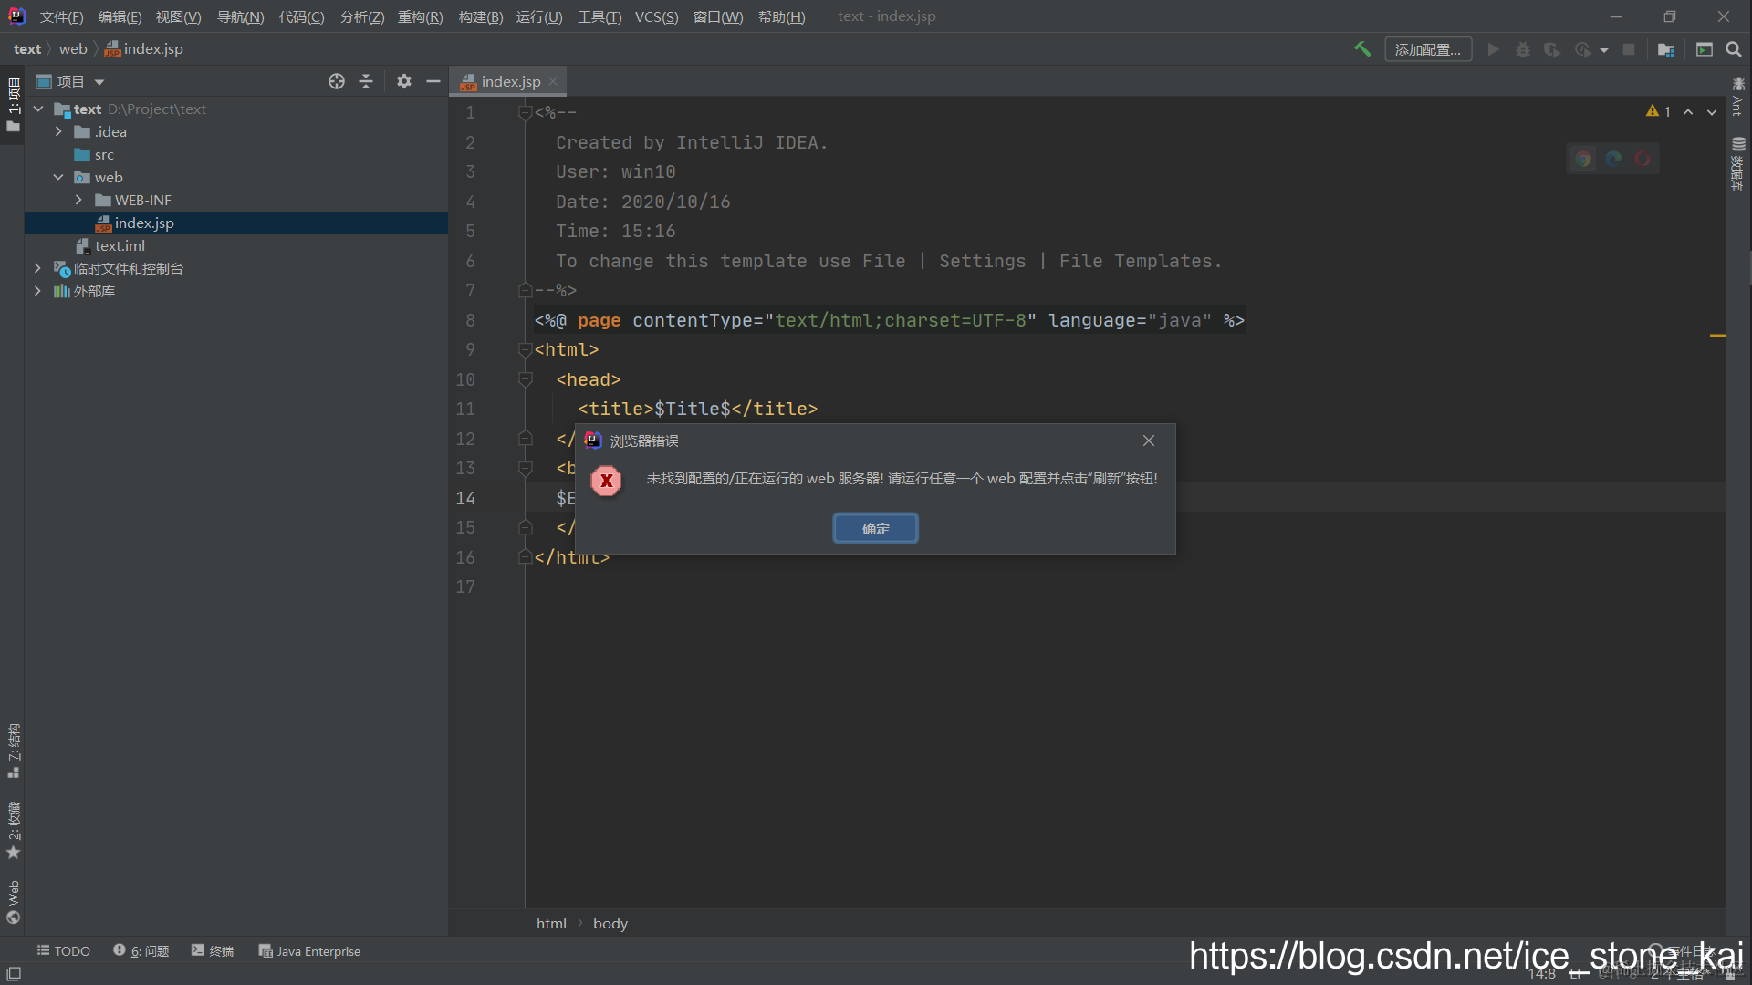The width and height of the screenshot is (1752, 985).
Task: Click the 确定 button in error dialog
Action: 875,528
